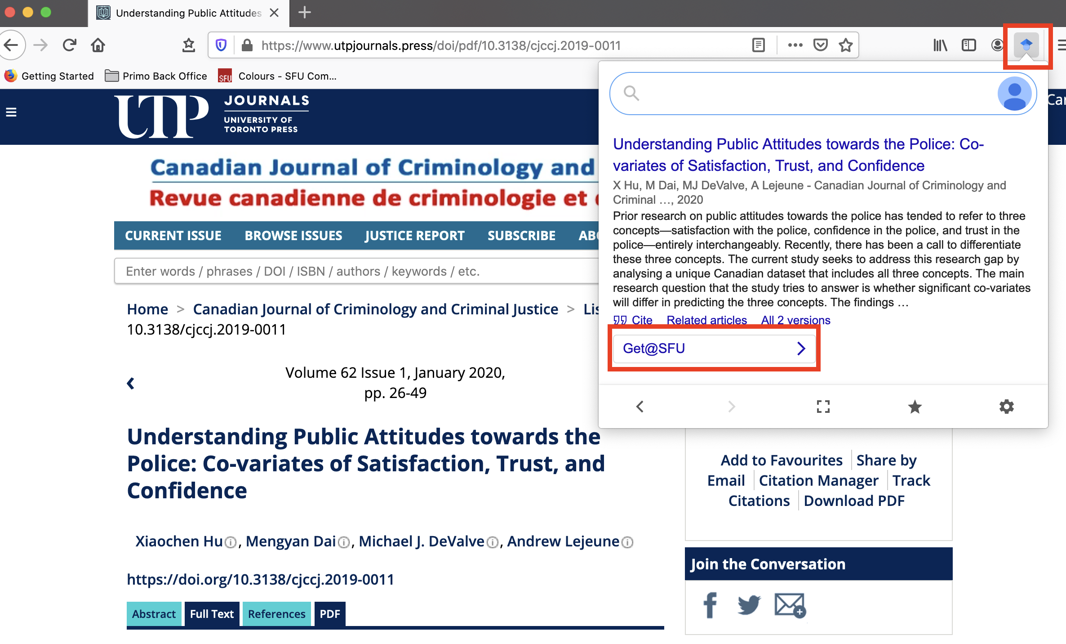Click the Google Scholar button extension icon

[1026, 45]
